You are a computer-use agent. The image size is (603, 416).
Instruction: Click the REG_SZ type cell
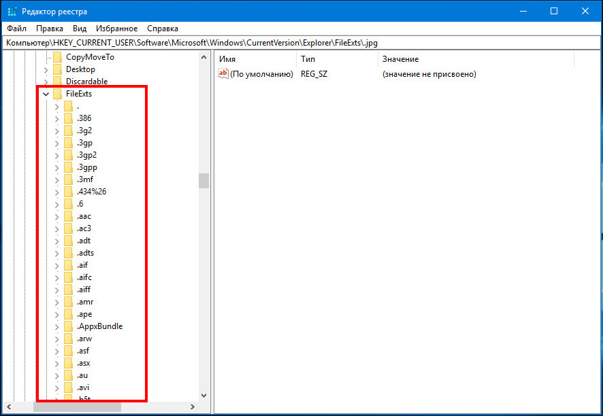(x=314, y=73)
